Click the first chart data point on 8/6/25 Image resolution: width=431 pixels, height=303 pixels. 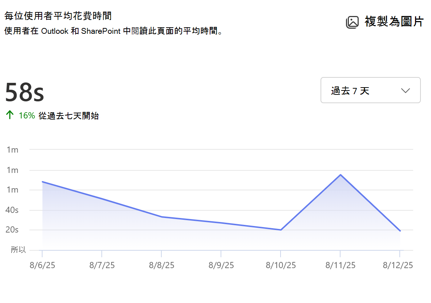point(42,182)
